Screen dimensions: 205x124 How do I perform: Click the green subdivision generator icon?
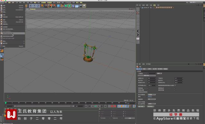pyautogui.click(x=66, y=6)
